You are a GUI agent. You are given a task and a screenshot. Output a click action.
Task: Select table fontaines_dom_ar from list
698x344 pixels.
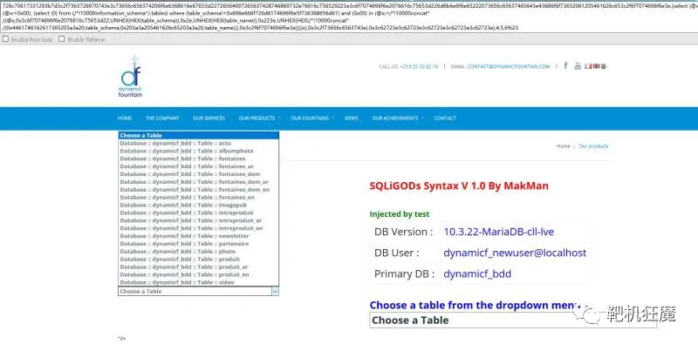(199, 182)
